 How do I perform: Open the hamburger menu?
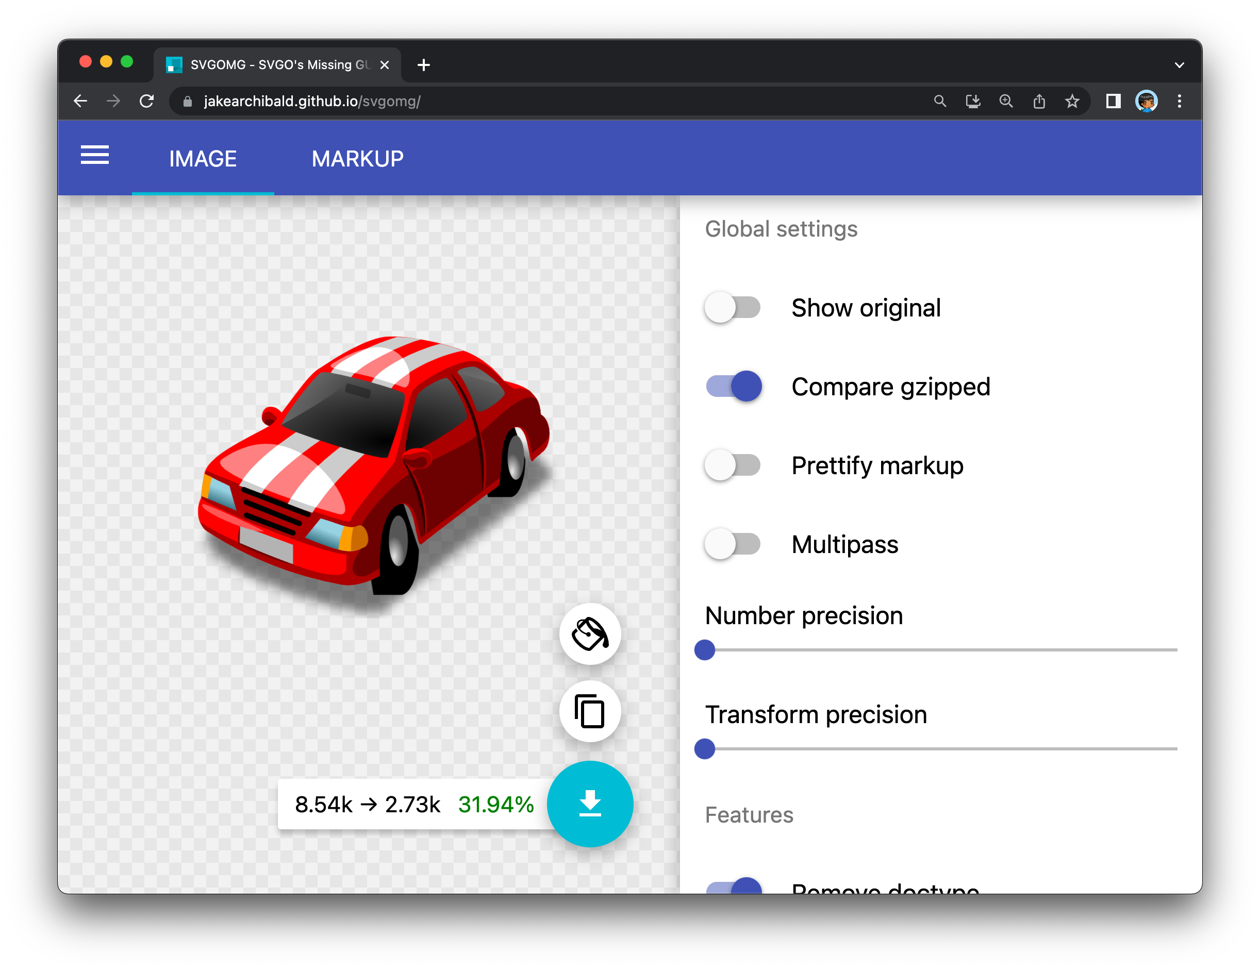tap(95, 155)
